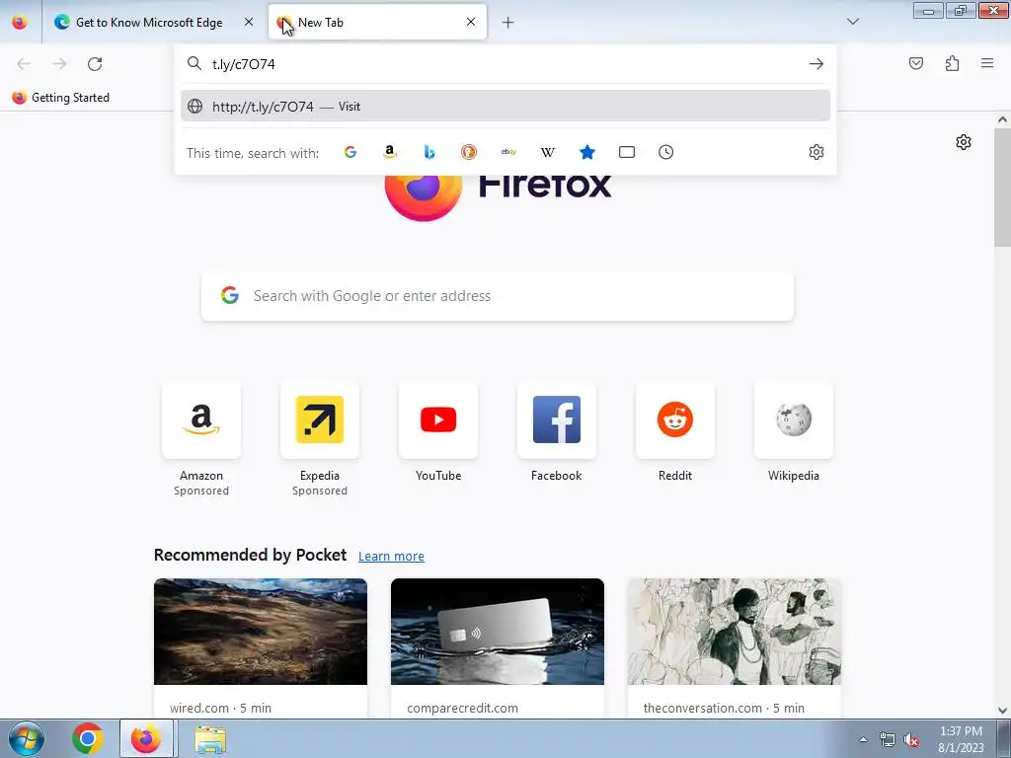This screenshot has height=758, width=1011.
Task: Click the muted volume tray icon
Action: [911, 739]
